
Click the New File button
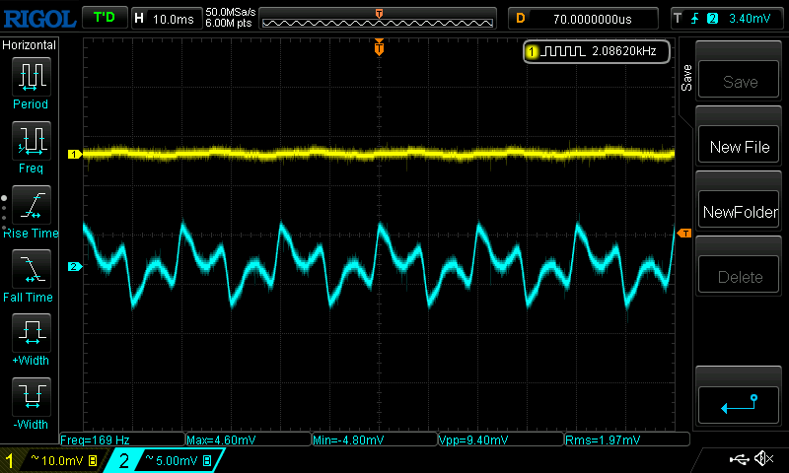[739, 145]
